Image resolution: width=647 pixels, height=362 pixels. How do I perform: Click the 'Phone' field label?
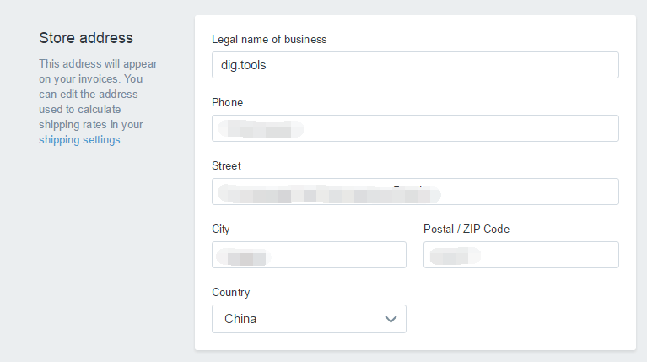[x=227, y=102]
